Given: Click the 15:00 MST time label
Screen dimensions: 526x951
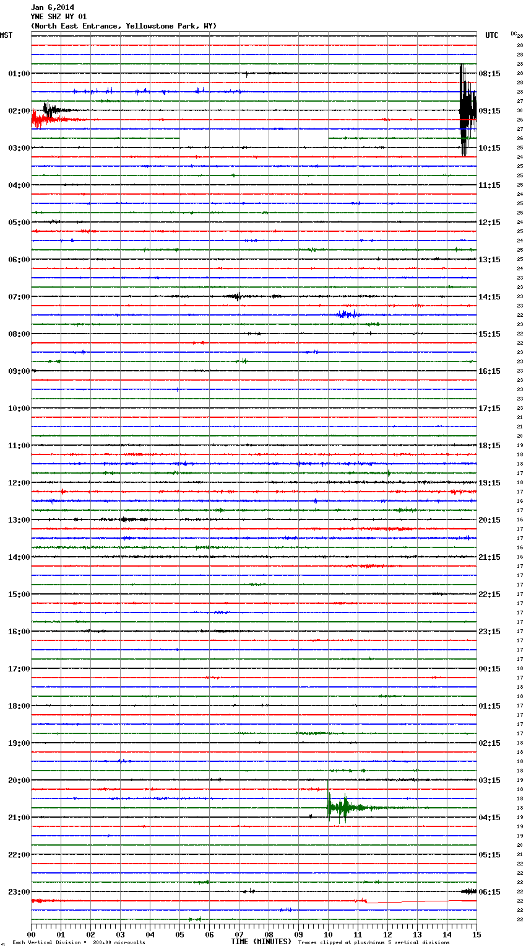Looking at the screenshot, I should click(19, 595).
